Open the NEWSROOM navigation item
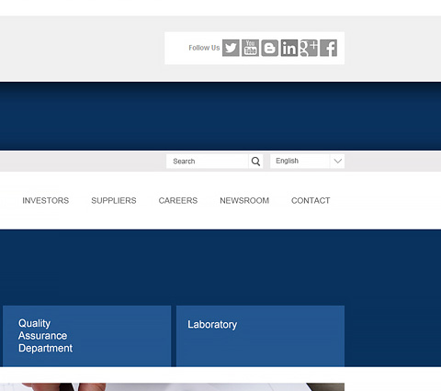The width and height of the screenshot is (441, 391). pyautogui.click(x=244, y=201)
